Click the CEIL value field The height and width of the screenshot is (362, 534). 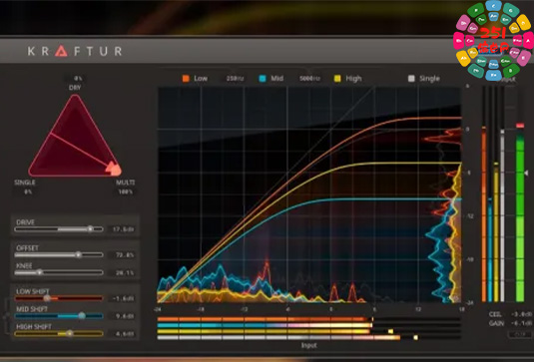(x=521, y=314)
